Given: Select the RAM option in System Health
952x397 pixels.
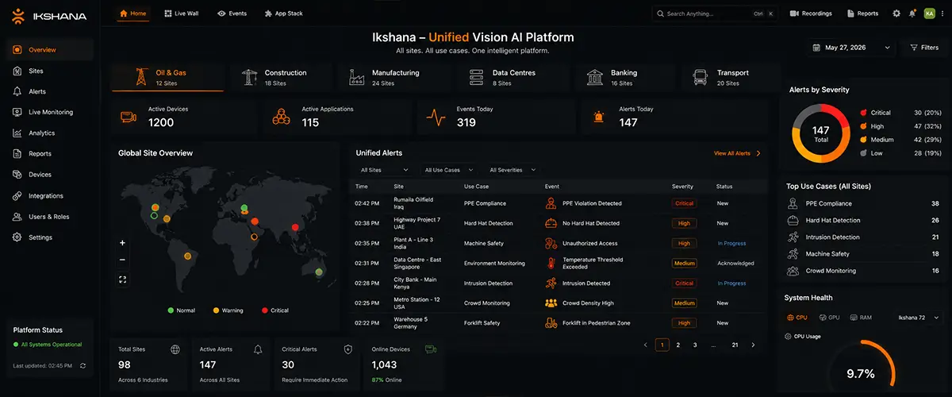Looking at the screenshot, I should [861, 317].
